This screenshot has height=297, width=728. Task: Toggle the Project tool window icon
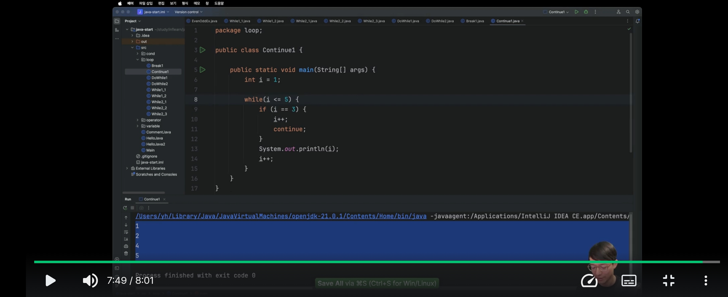[117, 21]
